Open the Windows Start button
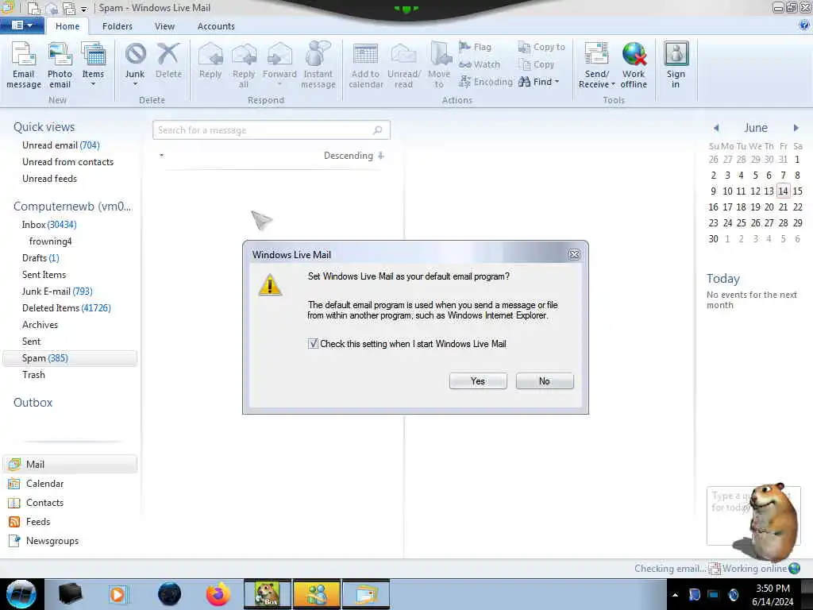The height and width of the screenshot is (610, 813). [21, 594]
